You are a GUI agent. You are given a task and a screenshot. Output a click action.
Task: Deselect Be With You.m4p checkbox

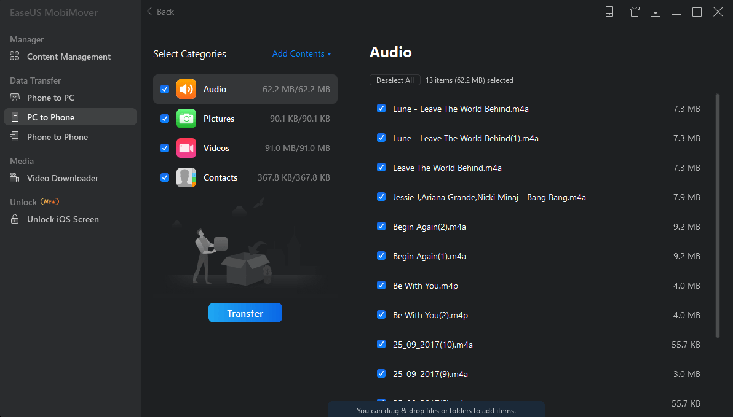tap(381, 286)
